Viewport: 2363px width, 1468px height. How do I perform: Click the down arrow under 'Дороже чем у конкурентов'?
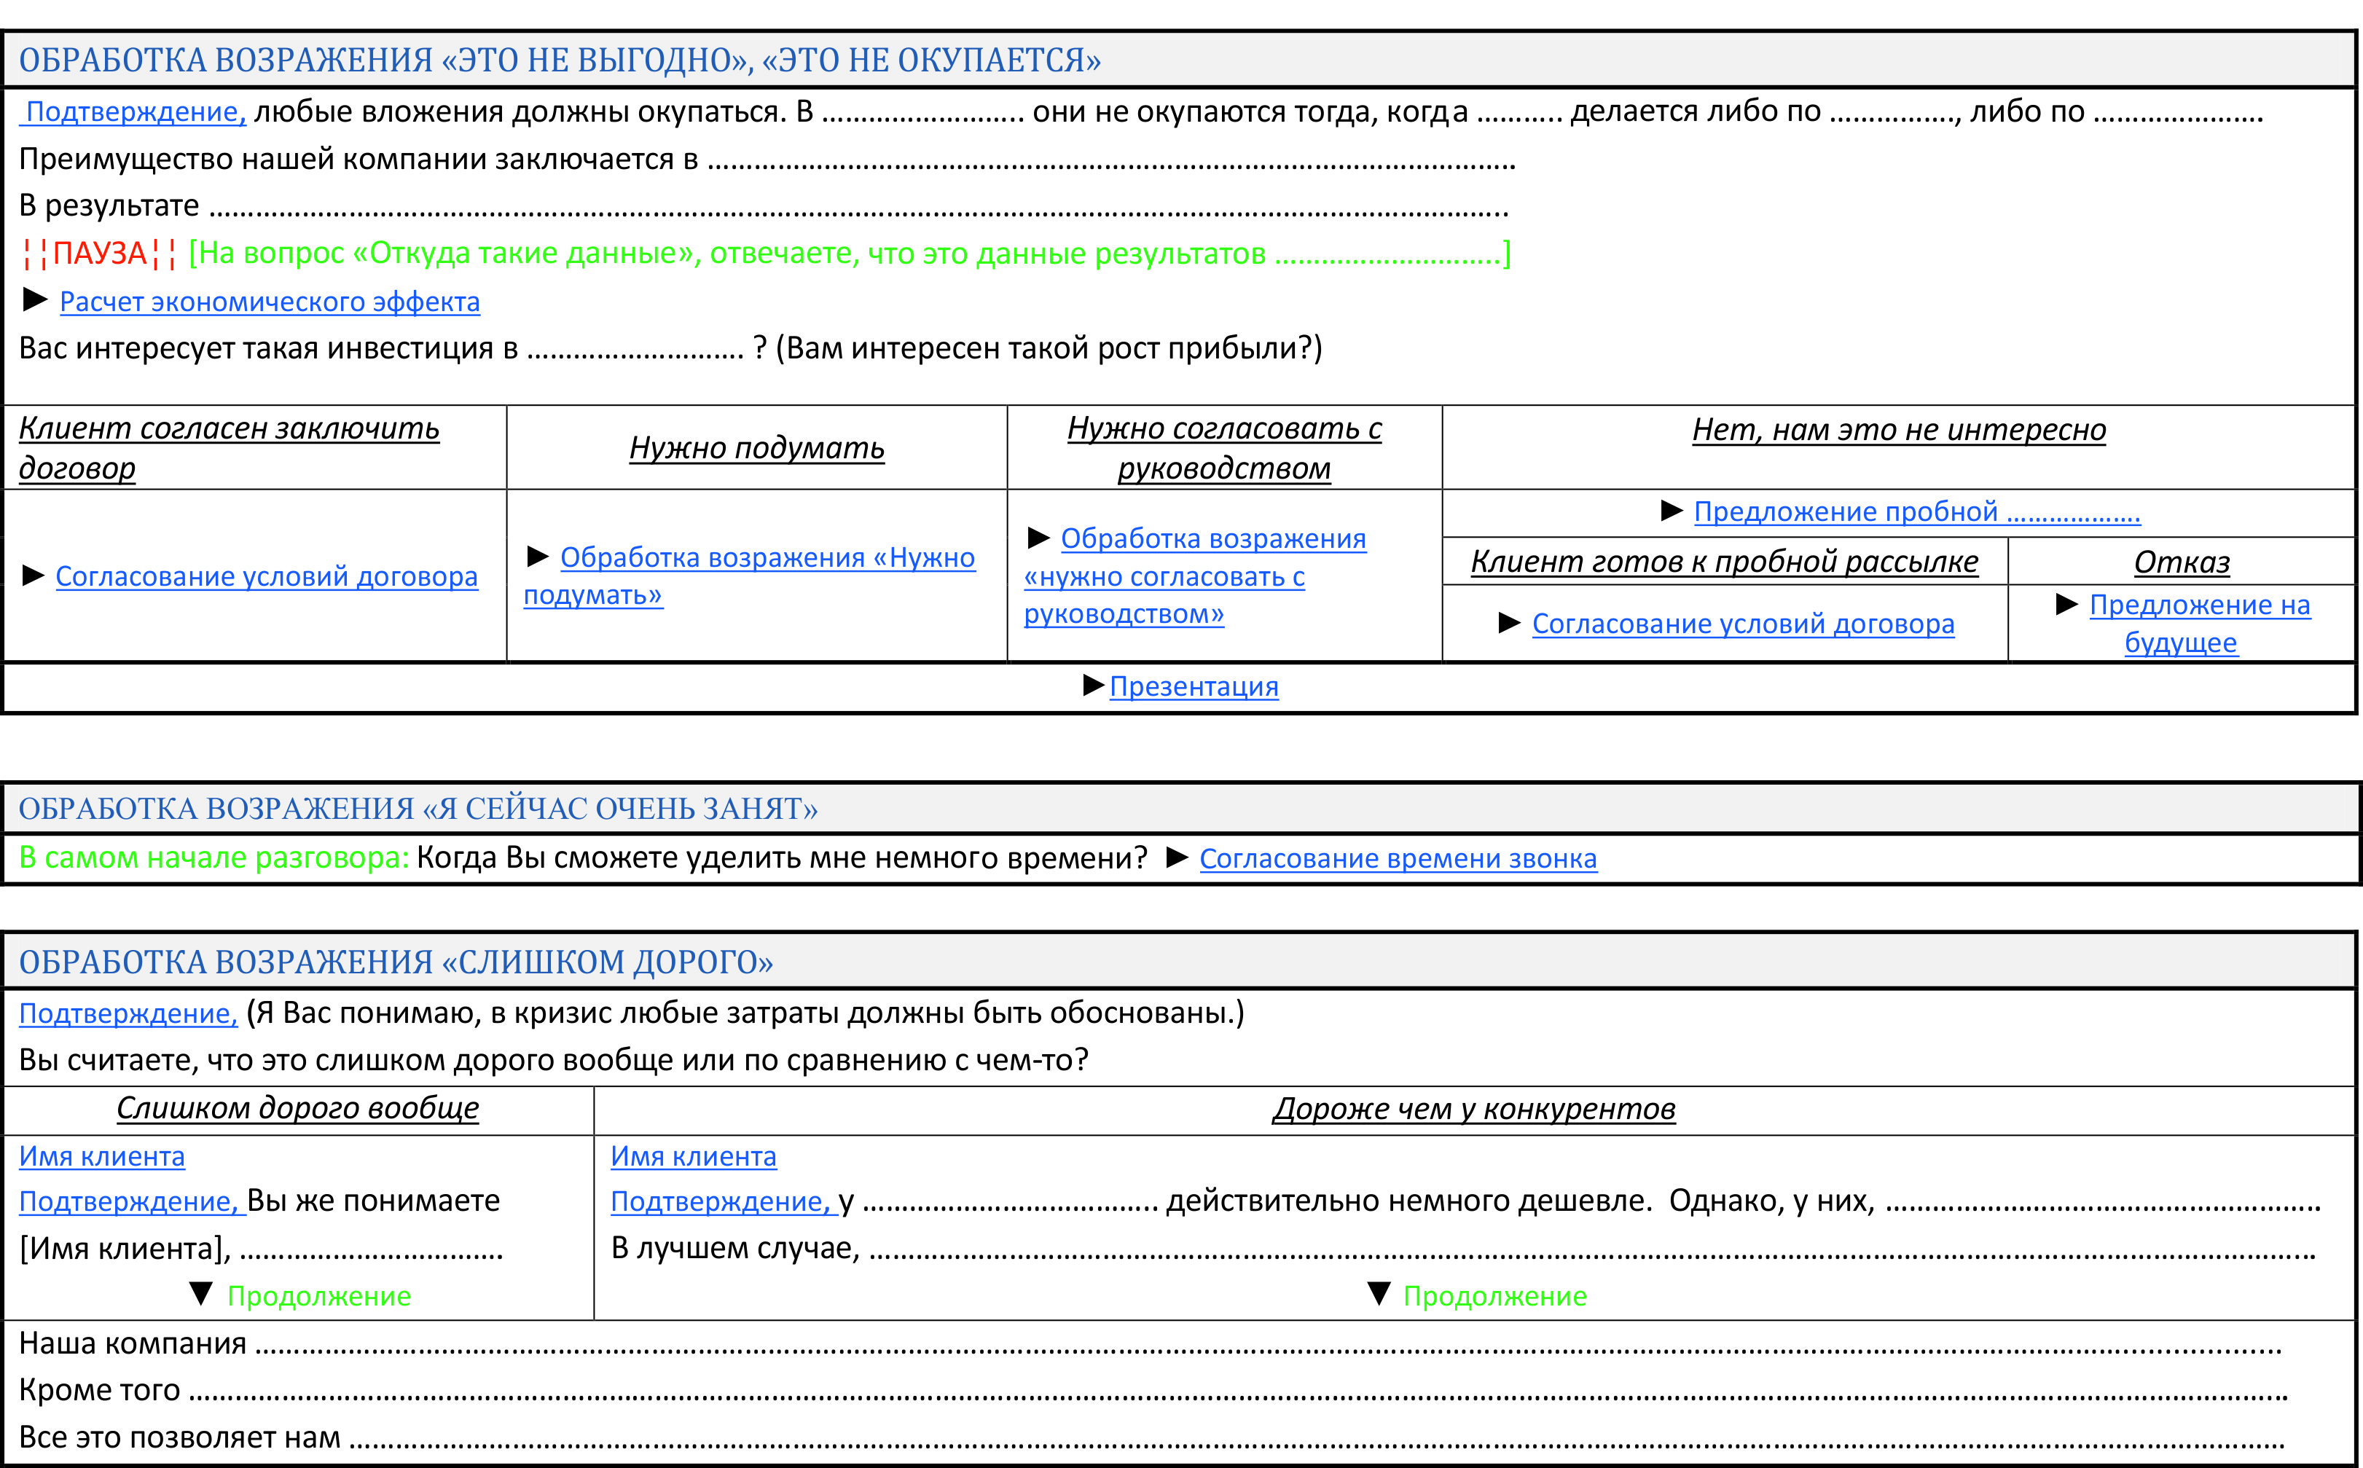click(1379, 1293)
